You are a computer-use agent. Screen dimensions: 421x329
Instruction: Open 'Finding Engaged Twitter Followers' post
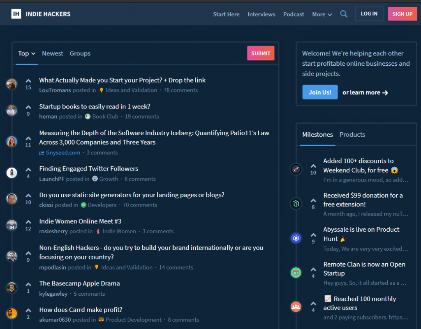point(89,169)
